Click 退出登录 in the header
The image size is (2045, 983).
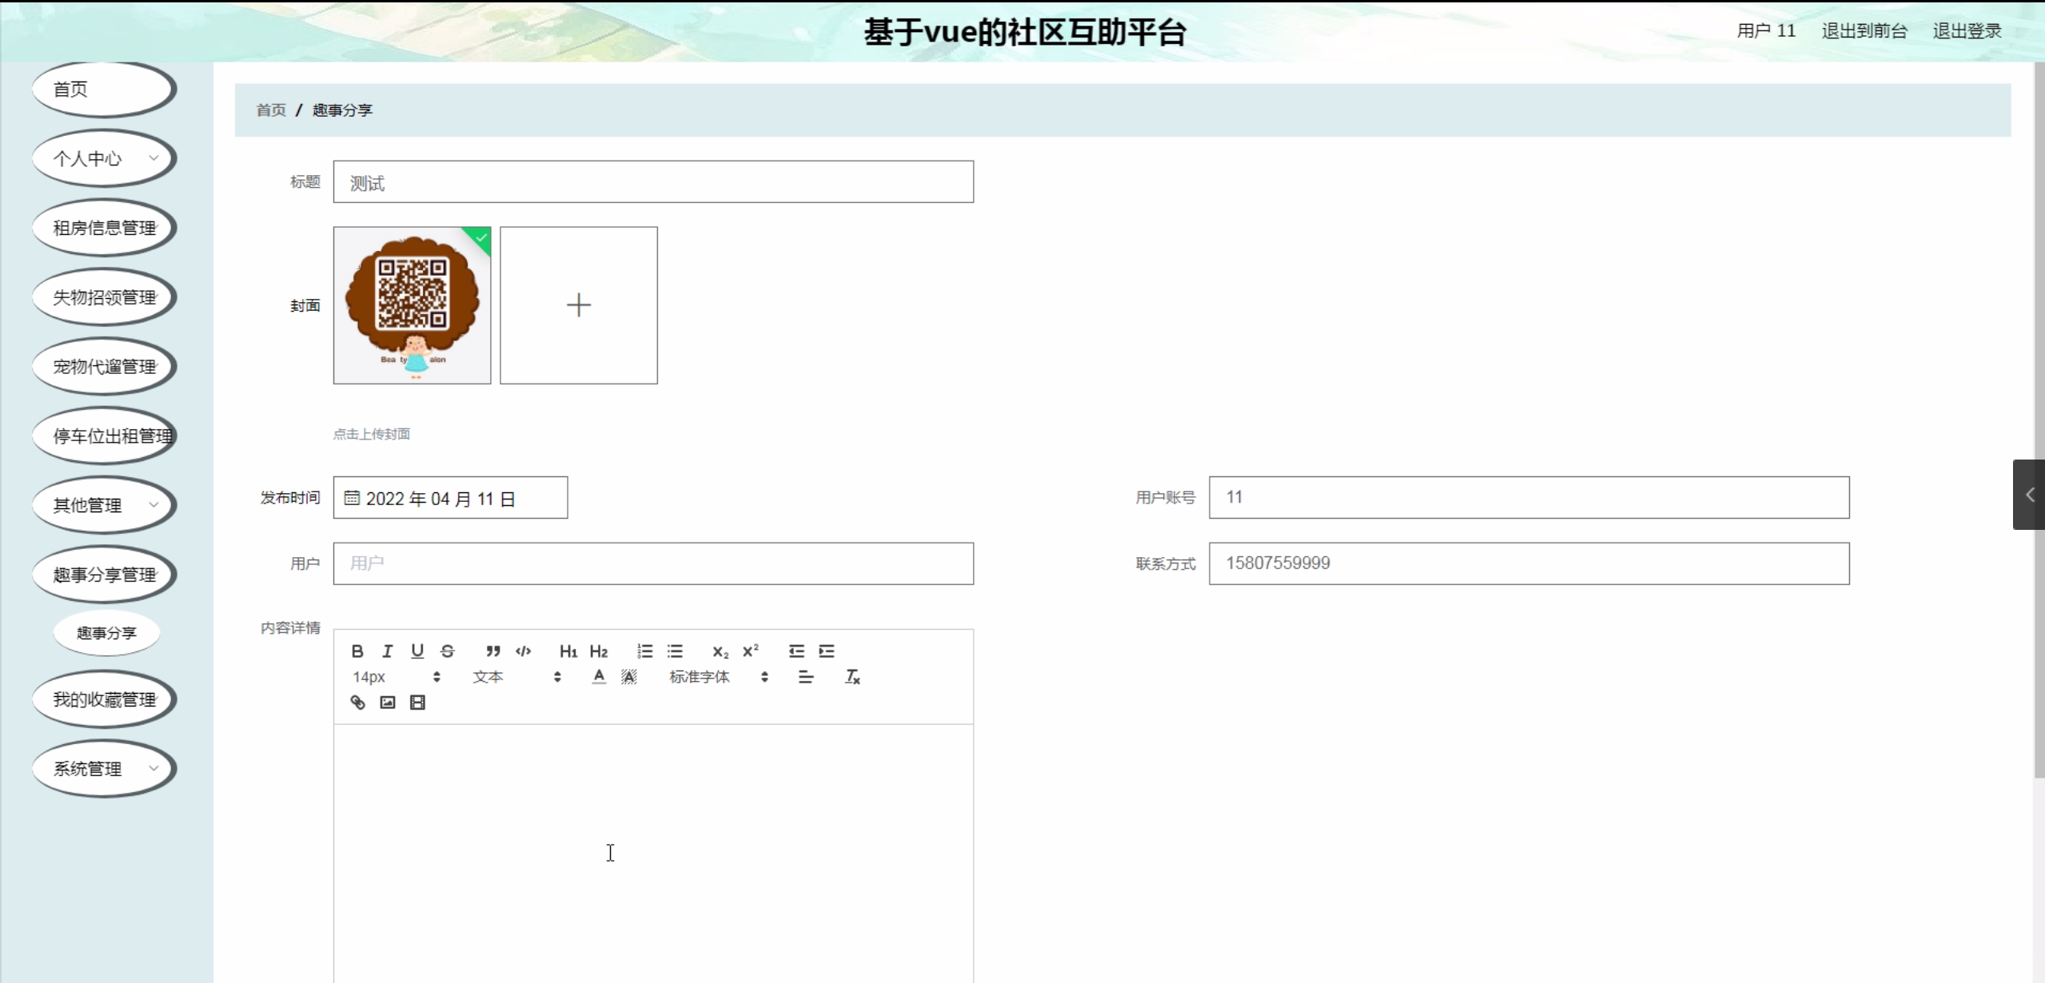(1966, 31)
